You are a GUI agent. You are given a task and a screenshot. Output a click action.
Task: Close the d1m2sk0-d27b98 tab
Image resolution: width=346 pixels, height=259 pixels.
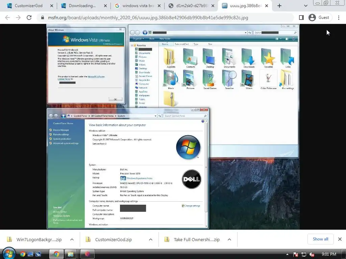[213, 6]
